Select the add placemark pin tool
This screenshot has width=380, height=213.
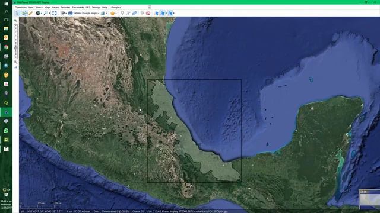(x=122, y=13)
